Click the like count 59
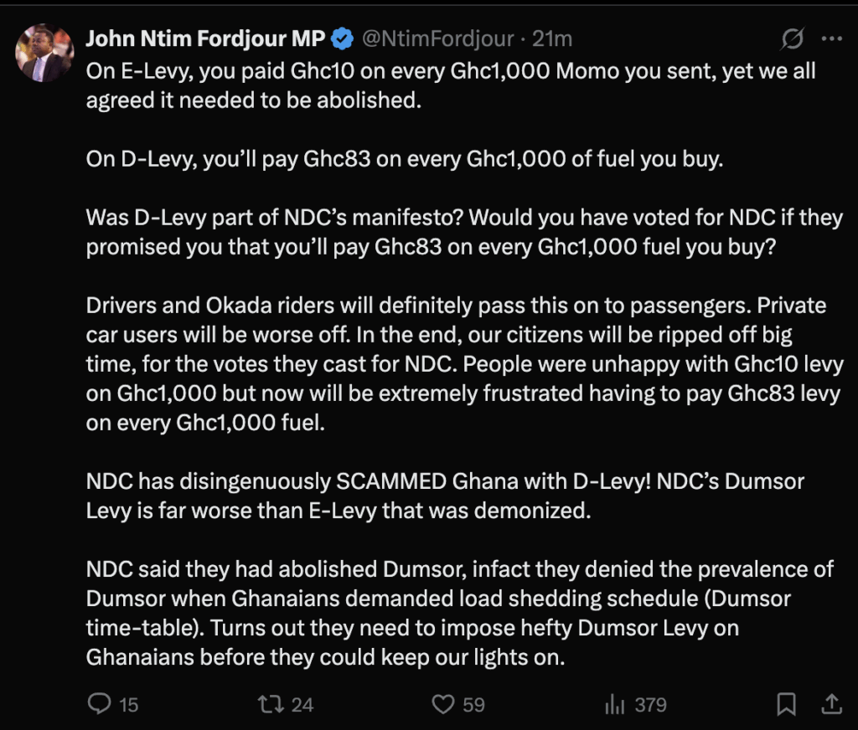The width and height of the screenshot is (858, 730). (474, 705)
